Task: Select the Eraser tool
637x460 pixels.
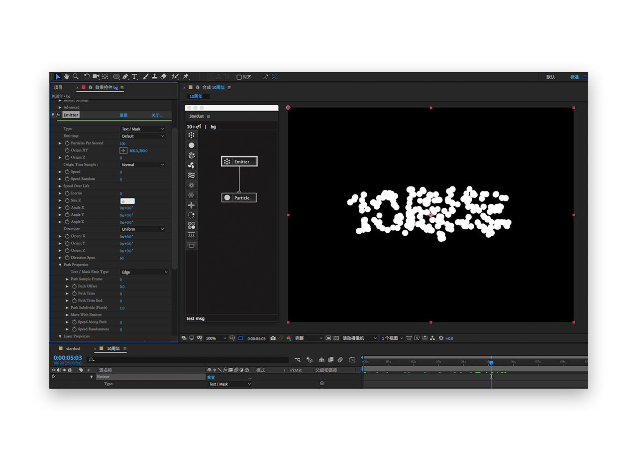Action: pos(164,77)
